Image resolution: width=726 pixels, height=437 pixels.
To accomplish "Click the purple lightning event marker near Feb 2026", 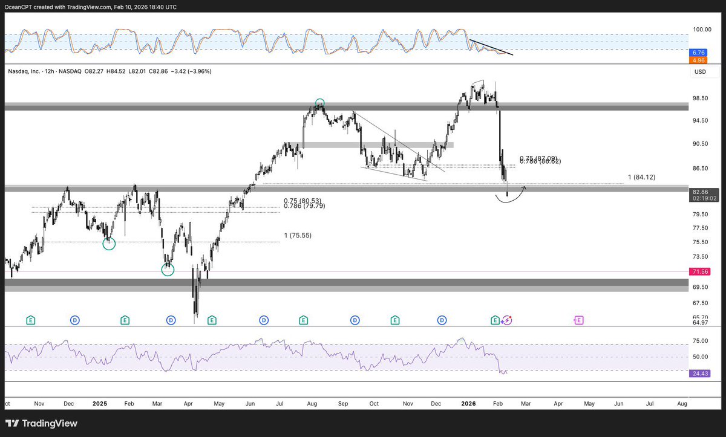I will pos(507,319).
